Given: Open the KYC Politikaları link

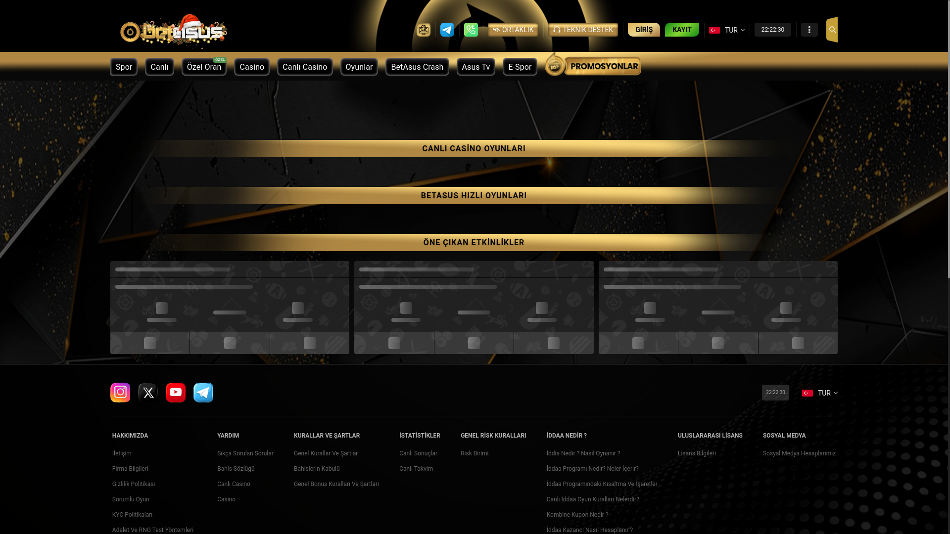Looking at the screenshot, I should point(132,515).
